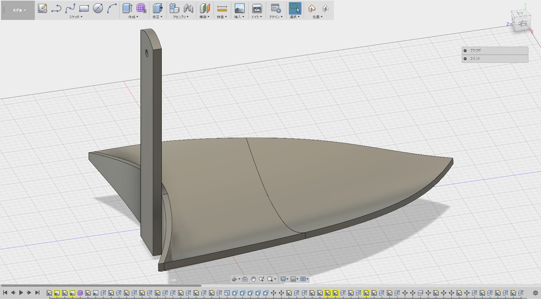Image resolution: width=541 pixels, height=299 pixels.
Task: Play the design timeline
Action: tap(21, 293)
